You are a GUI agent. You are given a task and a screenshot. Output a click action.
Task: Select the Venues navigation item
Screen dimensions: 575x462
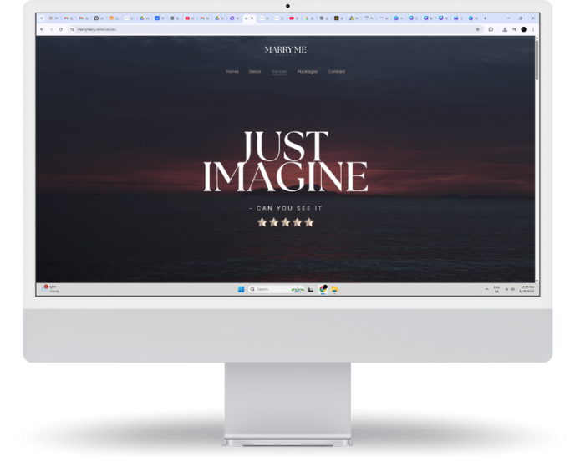click(279, 72)
